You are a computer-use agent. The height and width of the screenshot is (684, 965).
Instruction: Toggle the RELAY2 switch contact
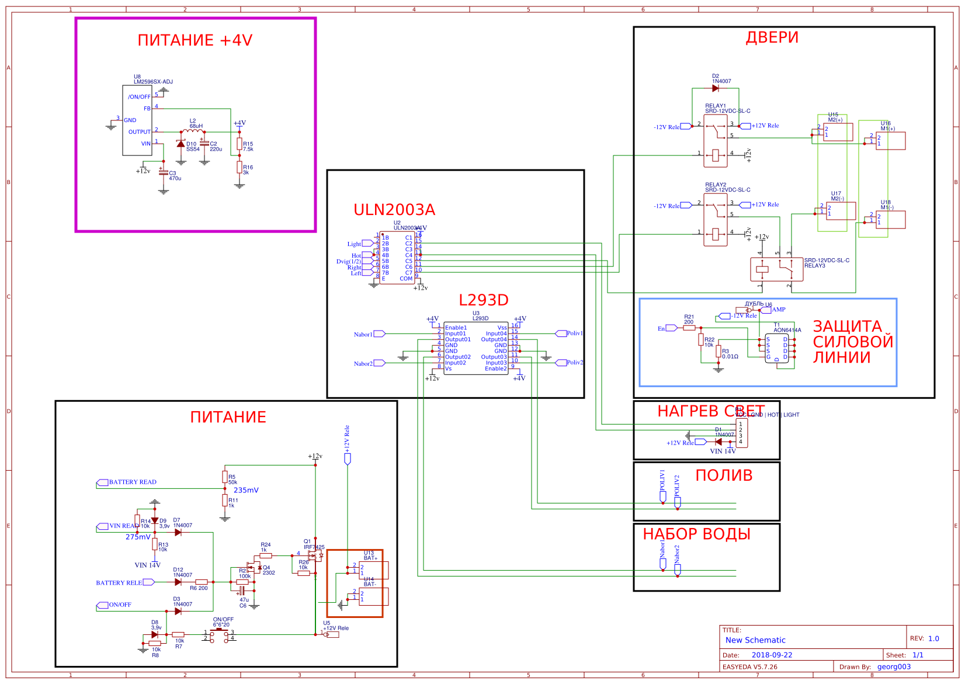[716, 210]
